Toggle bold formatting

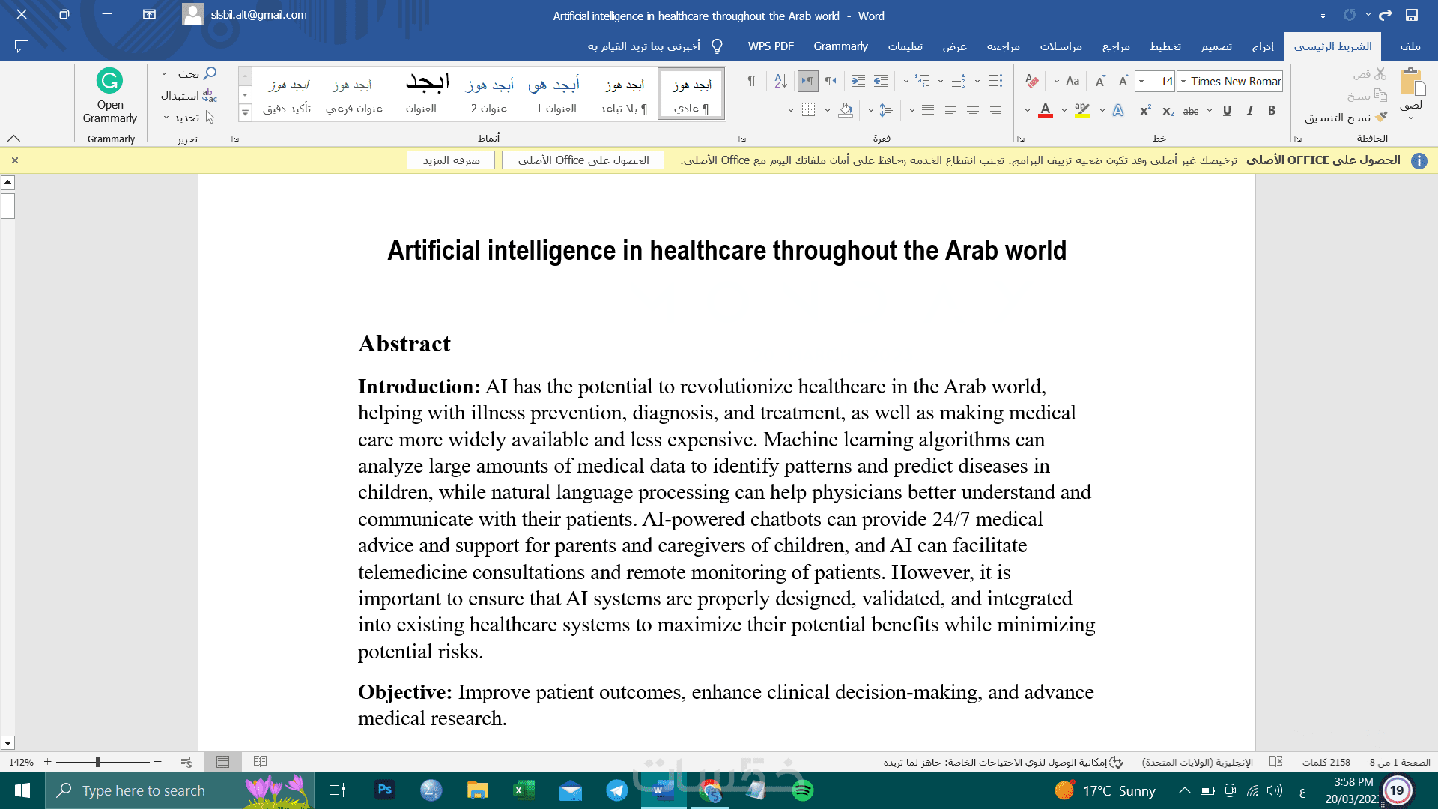coord(1271,110)
